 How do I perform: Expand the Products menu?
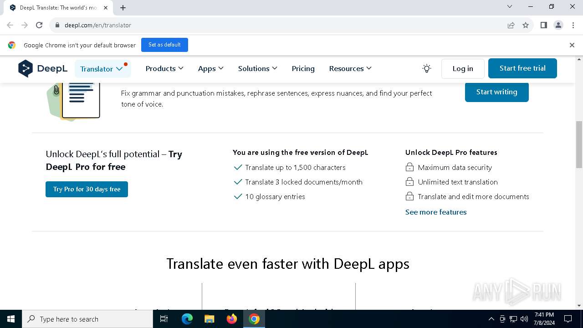[x=164, y=68]
